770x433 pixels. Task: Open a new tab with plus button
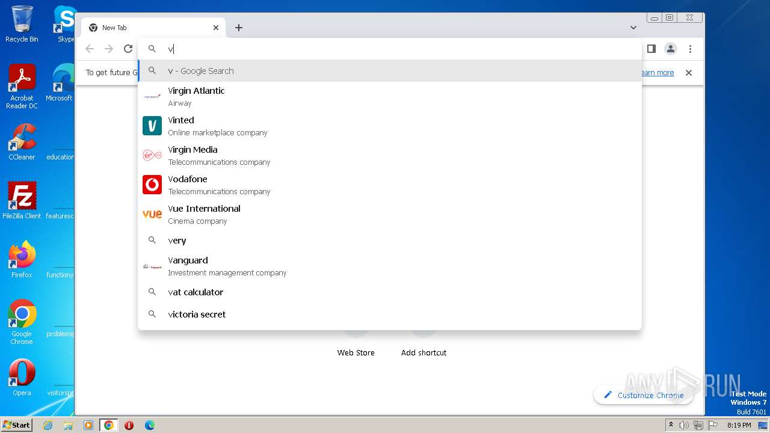(239, 28)
